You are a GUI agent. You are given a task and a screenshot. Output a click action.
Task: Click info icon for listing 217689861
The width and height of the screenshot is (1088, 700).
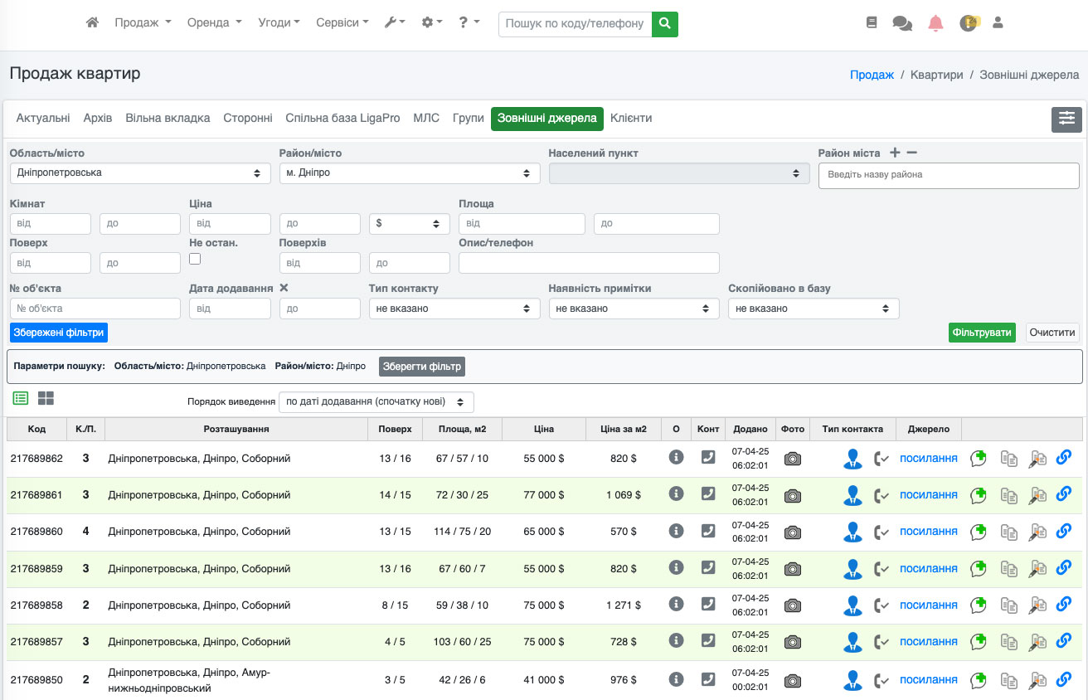[x=676, y=494]
